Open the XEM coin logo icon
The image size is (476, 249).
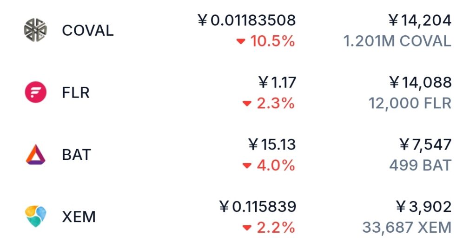(35, 216)
